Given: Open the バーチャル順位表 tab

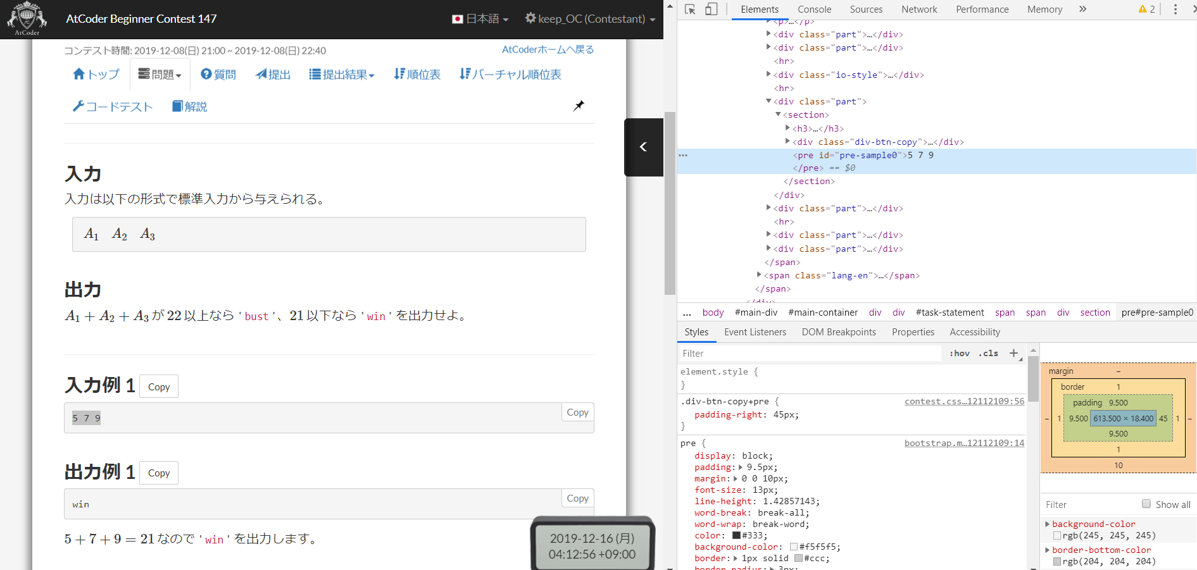Looking at the screenshot, I should click(510, 75).
